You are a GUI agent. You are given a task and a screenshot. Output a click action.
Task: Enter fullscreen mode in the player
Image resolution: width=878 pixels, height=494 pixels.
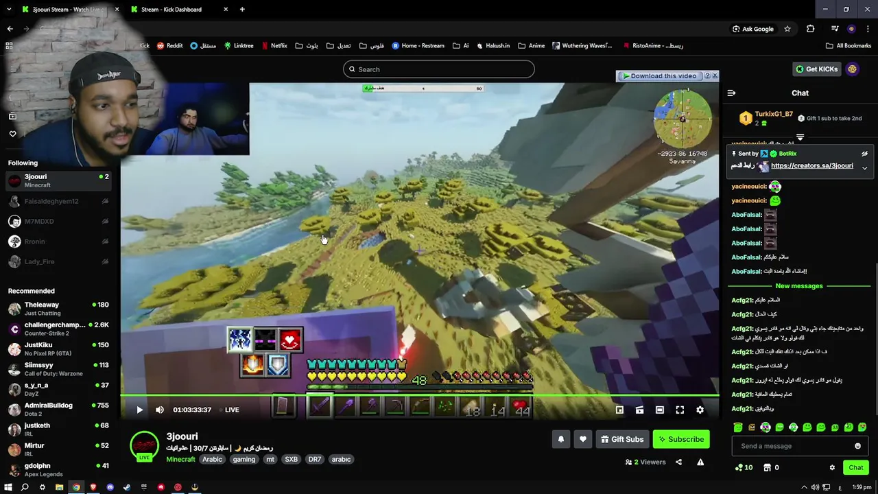click(x=680, y=410)
